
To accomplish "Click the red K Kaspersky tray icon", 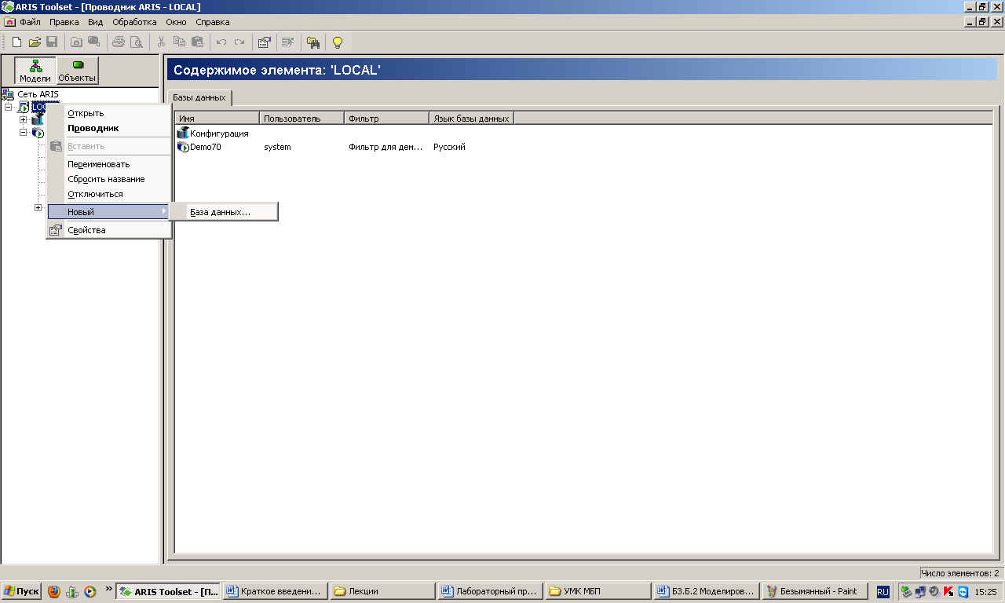I will 948,591.
